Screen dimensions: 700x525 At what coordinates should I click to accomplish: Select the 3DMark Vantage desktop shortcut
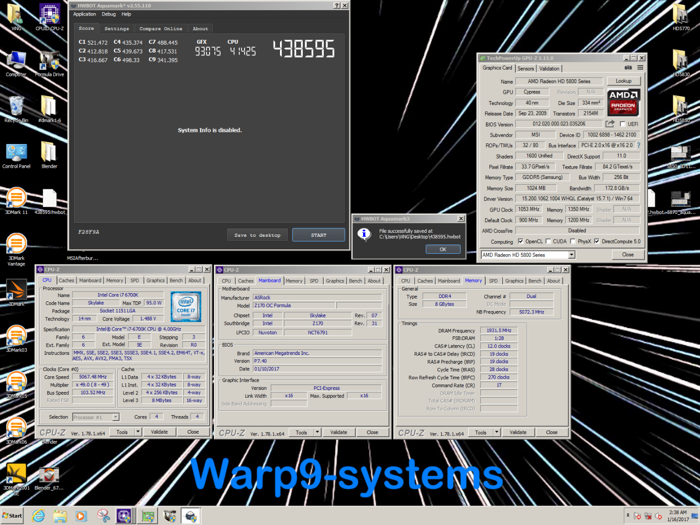tap(16, 250)
